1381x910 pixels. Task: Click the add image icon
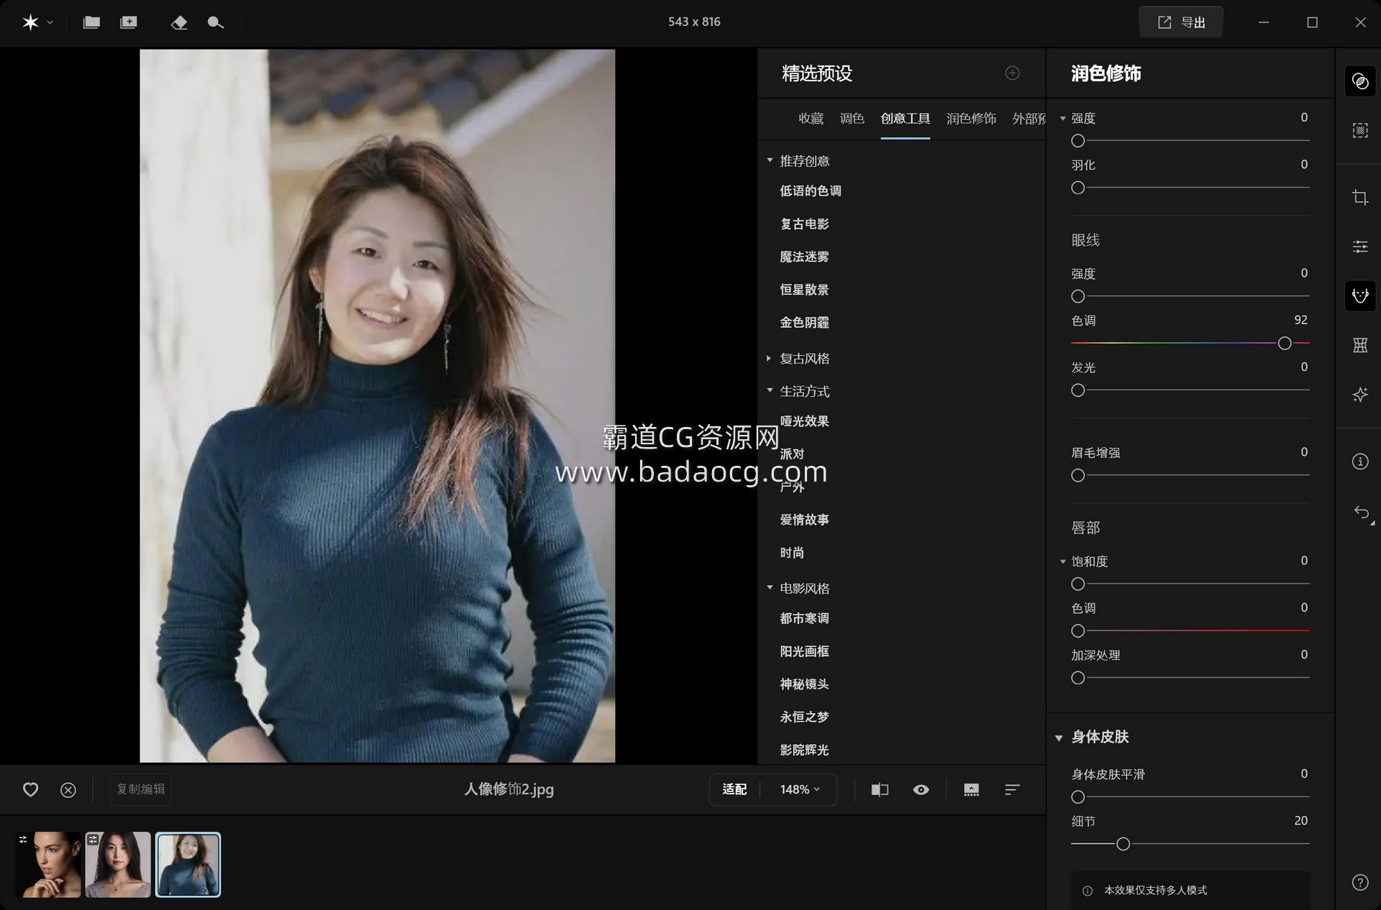point(129,22)
